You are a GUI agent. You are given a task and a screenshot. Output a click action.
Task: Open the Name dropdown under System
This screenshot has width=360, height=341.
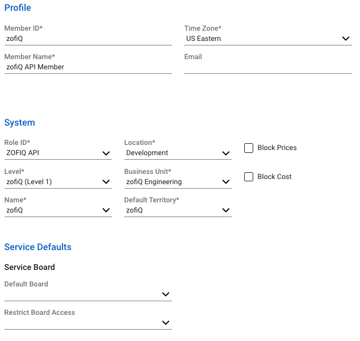click(x=58, y=210)
